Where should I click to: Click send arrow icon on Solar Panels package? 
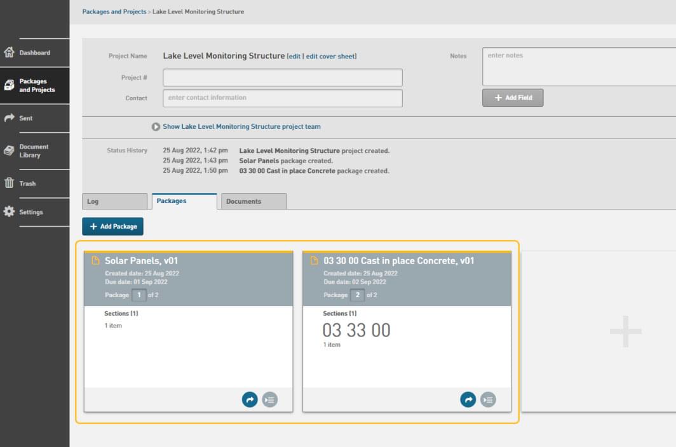click(250, 399)
